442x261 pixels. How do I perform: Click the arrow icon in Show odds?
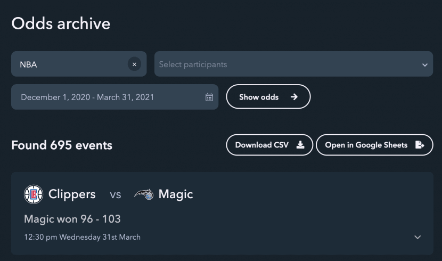(294, 97)
